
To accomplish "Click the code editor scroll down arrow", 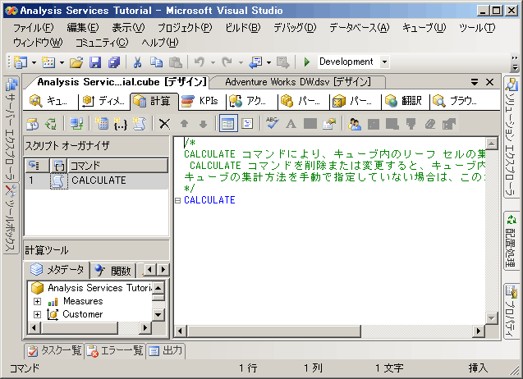I will point(491,317).
